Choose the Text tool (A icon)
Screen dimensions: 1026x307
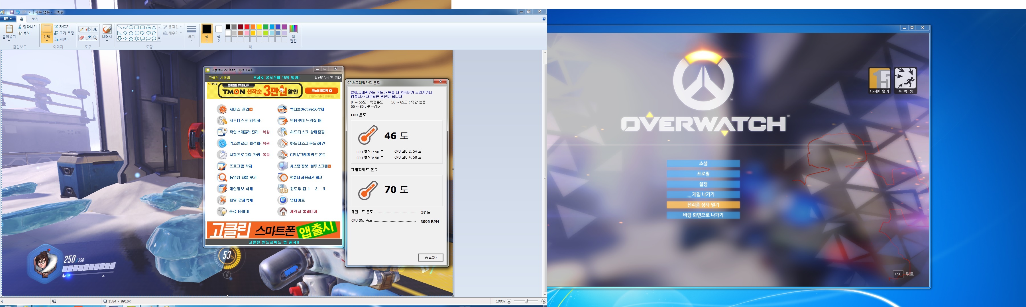pyautogui.click(x=95, y=29)
